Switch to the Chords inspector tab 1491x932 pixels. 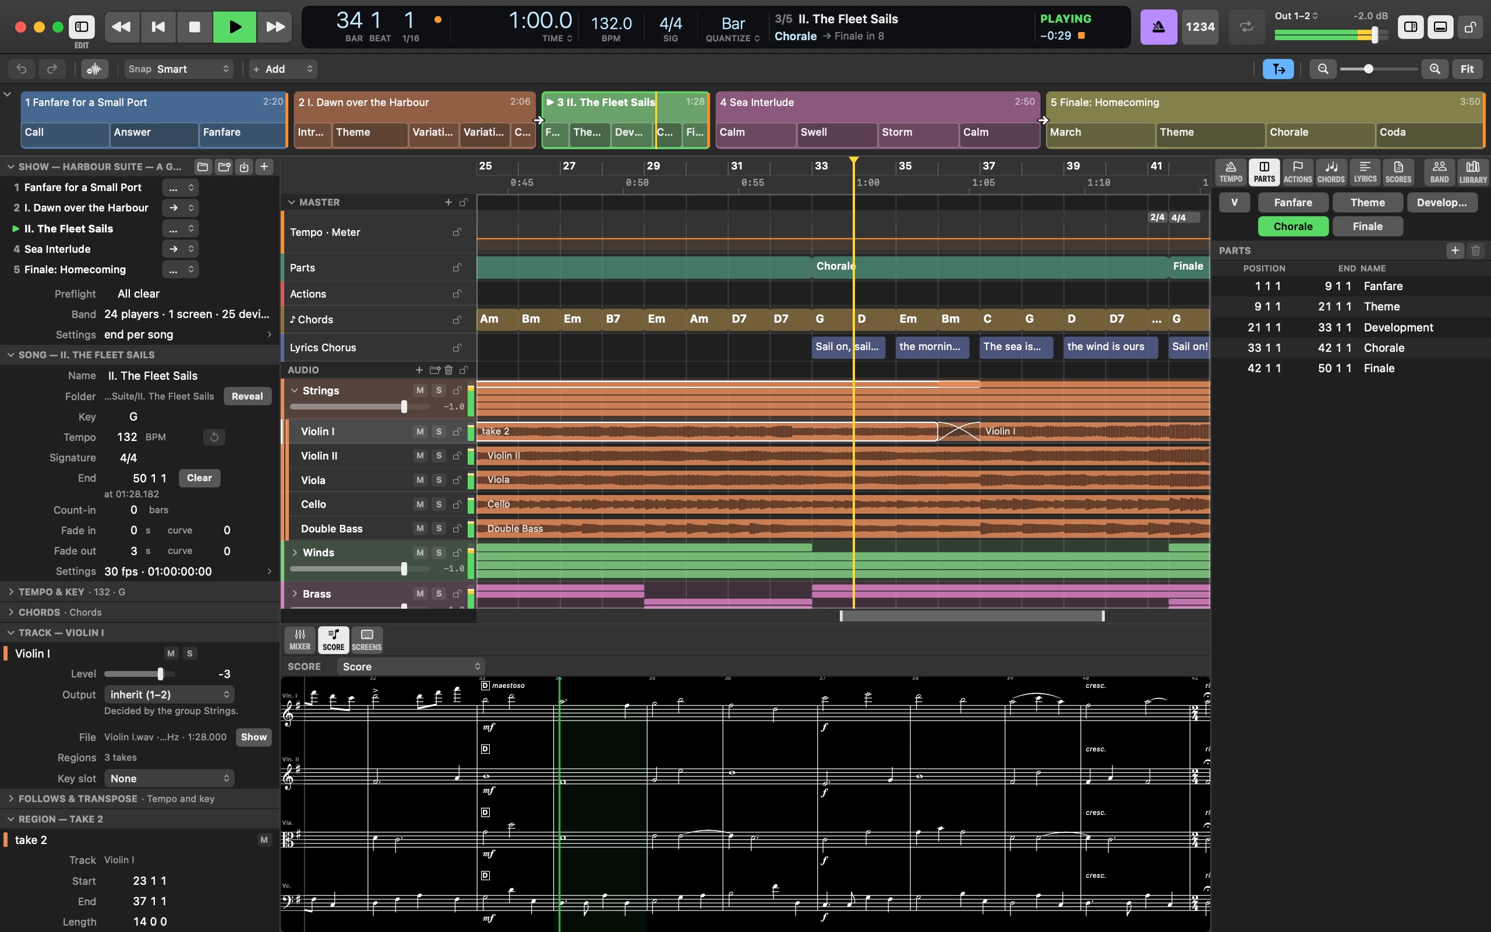coord(1331,172)
